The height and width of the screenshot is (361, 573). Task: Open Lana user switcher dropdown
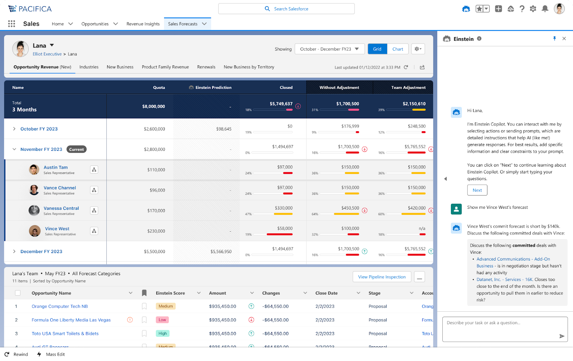[52, 45]
